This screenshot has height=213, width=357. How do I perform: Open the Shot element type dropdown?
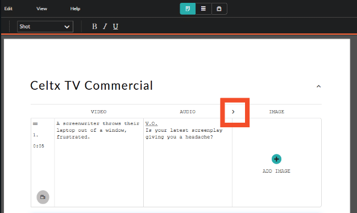(x=45, y=27)
